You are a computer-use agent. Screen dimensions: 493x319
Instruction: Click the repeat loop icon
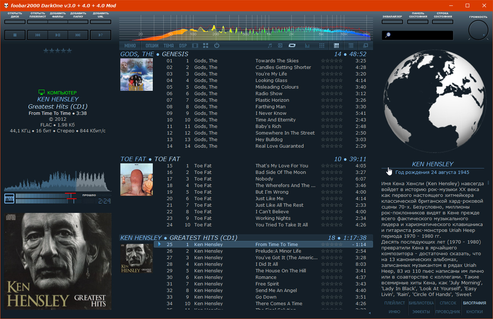tap(292, 46)
